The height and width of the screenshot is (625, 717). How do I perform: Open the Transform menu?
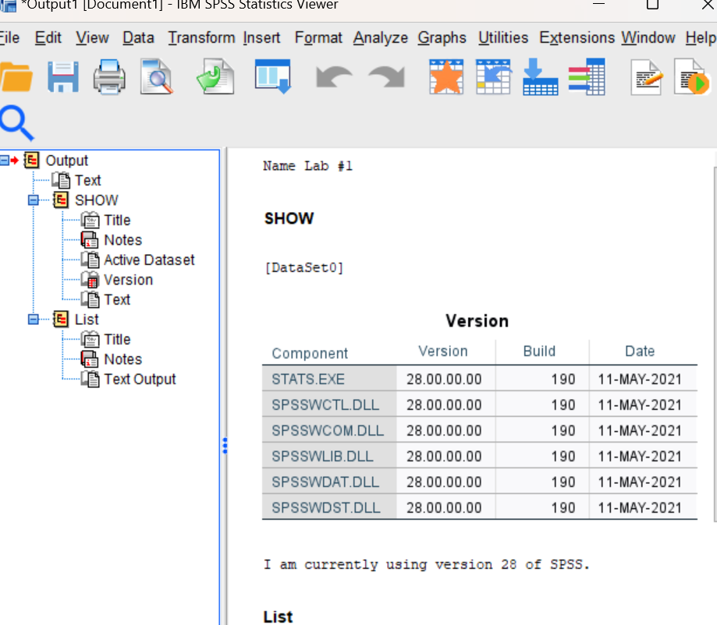pos(201,37)
